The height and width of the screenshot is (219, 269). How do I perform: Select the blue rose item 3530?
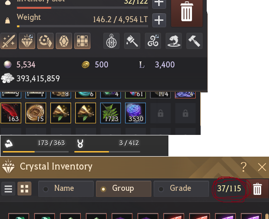pos(135,113)
